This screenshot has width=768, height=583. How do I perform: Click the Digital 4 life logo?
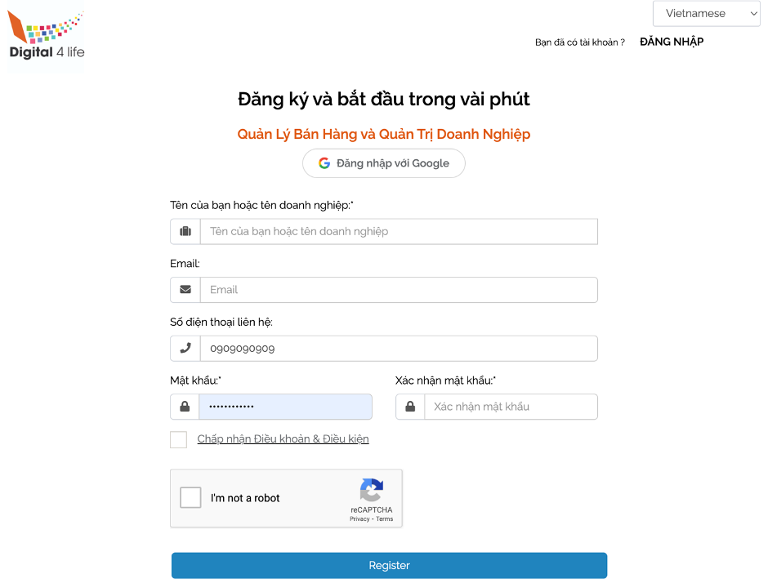point(47,38)
